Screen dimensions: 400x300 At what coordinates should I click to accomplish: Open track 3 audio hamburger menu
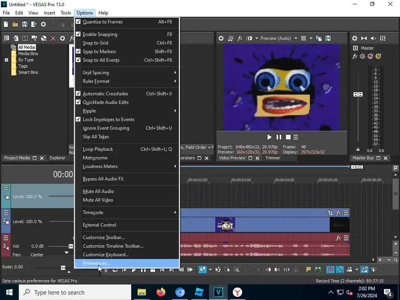pos(6,238)
